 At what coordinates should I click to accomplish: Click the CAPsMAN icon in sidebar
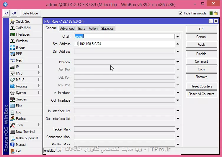click(x=12, y=28)
